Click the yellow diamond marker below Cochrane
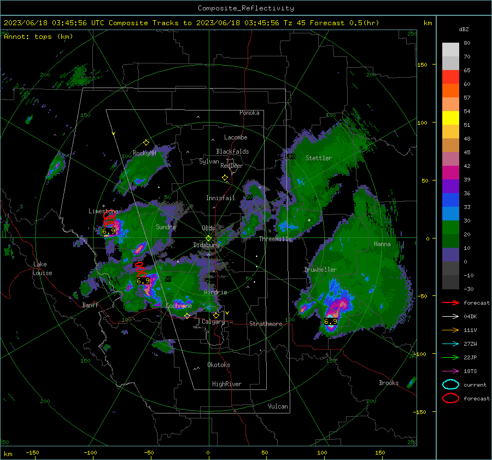492x460 pixels. click(x=187, y=316)
